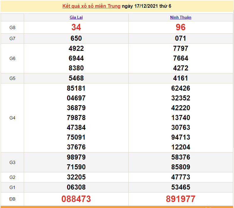Click Gia Lai G4 number 85181
Image resolution: width=234 pixels, height=208 pixels.
(x=76, y=89)
